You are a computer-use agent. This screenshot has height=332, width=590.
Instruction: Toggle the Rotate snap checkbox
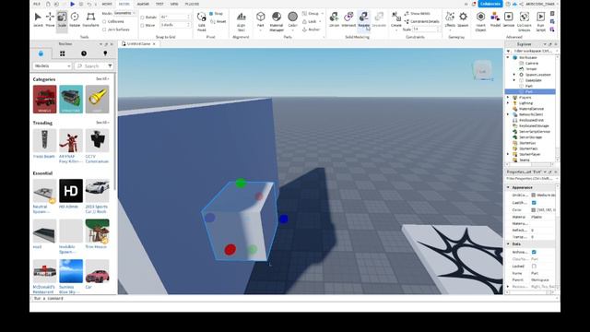pos(142,18)
